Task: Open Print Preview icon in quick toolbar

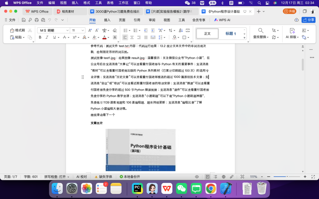Action: (x=43, y=20)
